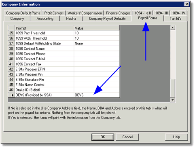This screenshot has height=148, width=195.
Task: Click the Prompt column header
Action: pyautogui.click(x=44, y=28)
